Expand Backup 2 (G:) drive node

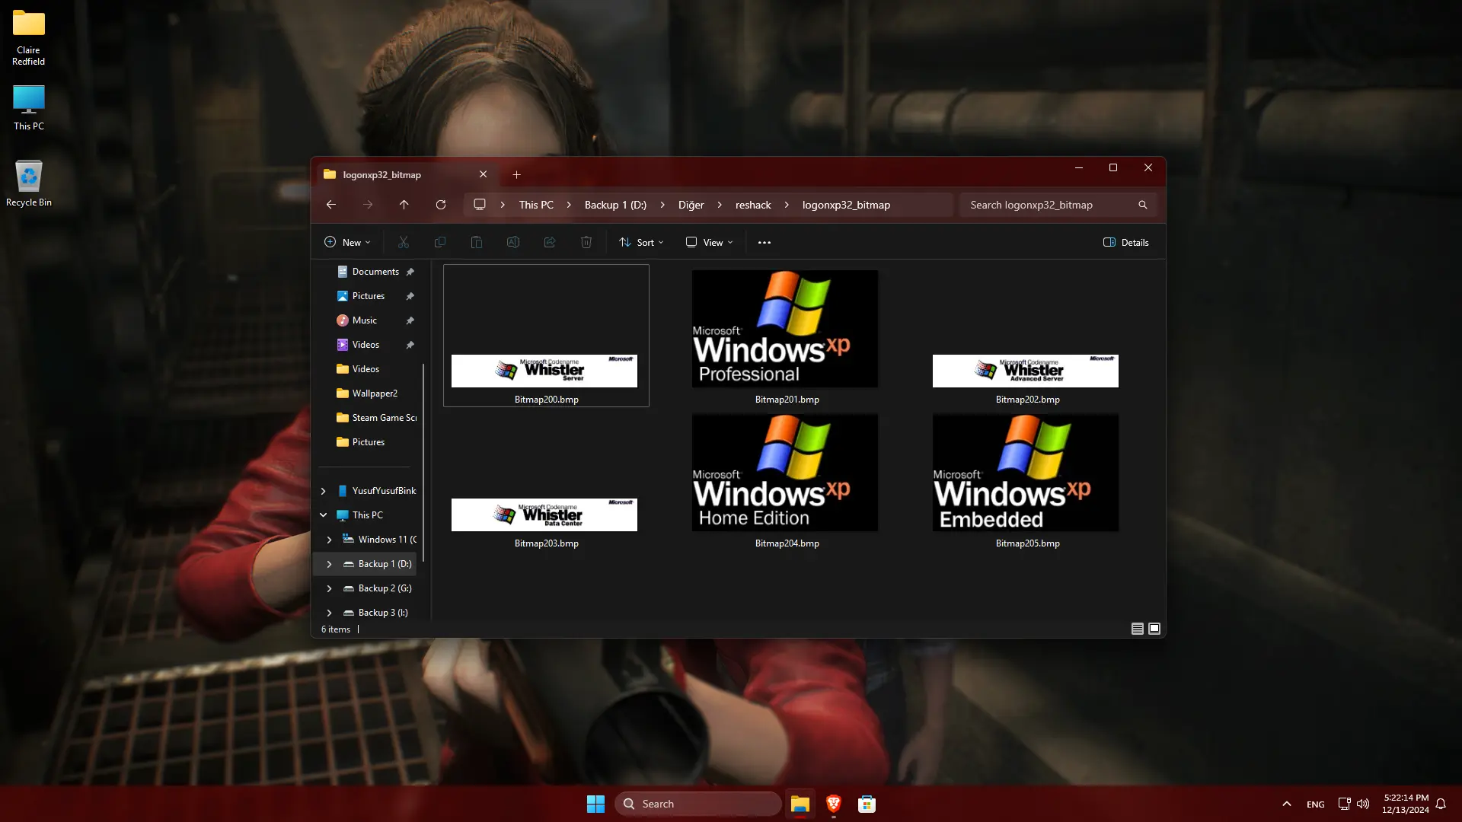(x=329, y=588)
